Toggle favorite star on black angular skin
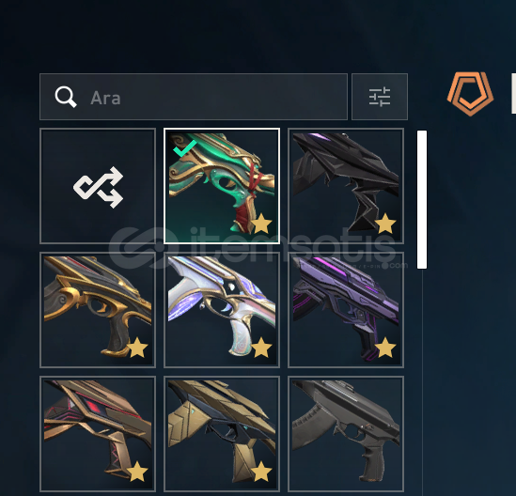Image resolution: width=516 pixels, height=496 pixels. tap(385, 224)
